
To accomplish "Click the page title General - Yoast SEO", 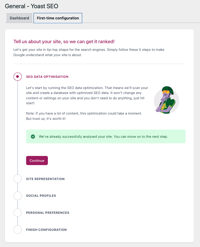I will [31, 6].
